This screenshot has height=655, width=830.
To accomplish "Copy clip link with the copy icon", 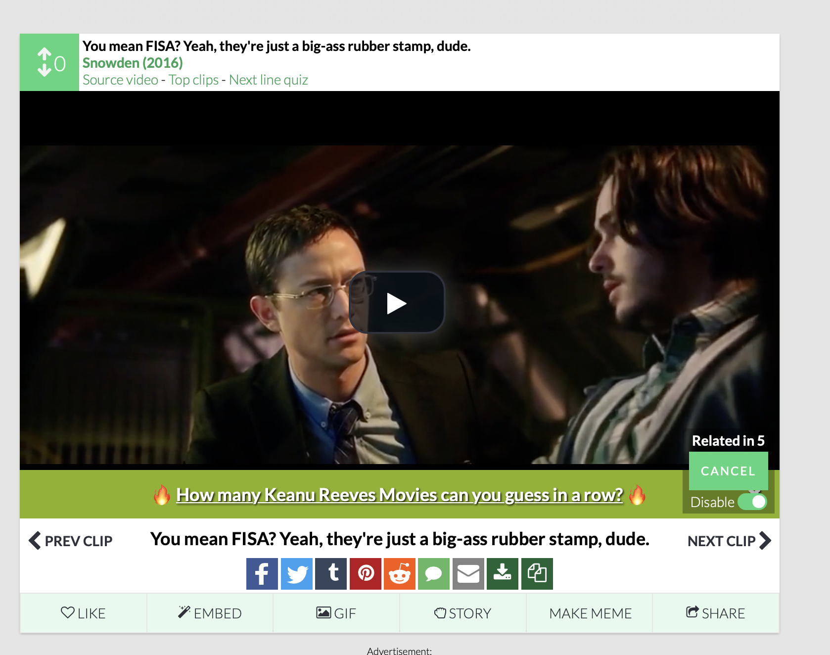I will click(537, 574).
